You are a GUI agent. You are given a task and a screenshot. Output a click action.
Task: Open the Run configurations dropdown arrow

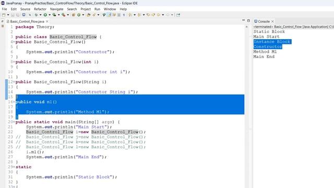[x=50, y=15]
